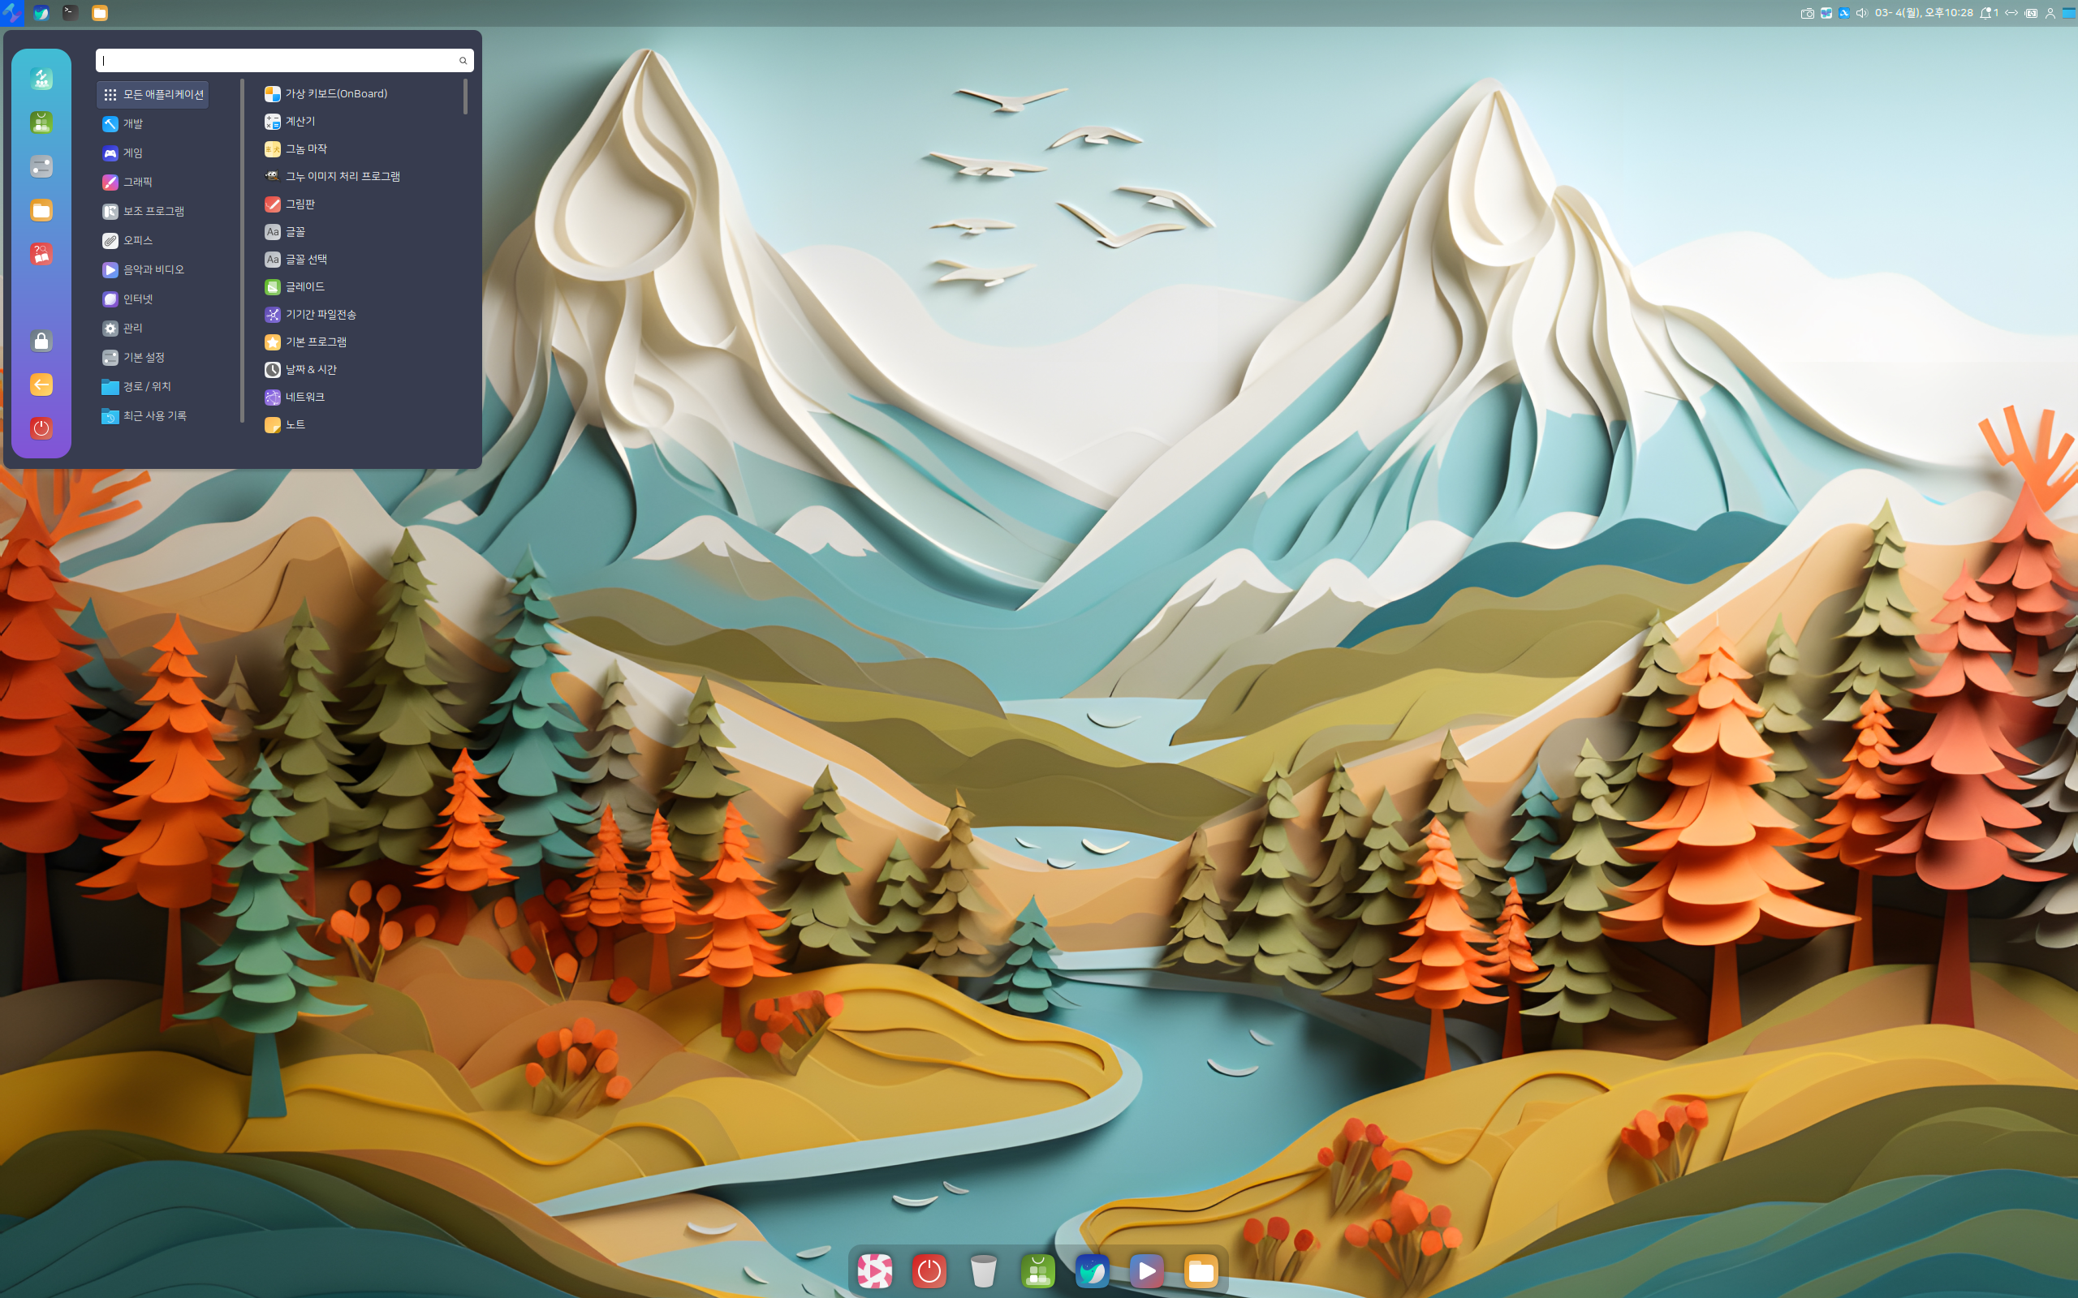2078x1298 pixels.
Task: Choose the 음악과 비디오 category
Action: coord(144,269)
